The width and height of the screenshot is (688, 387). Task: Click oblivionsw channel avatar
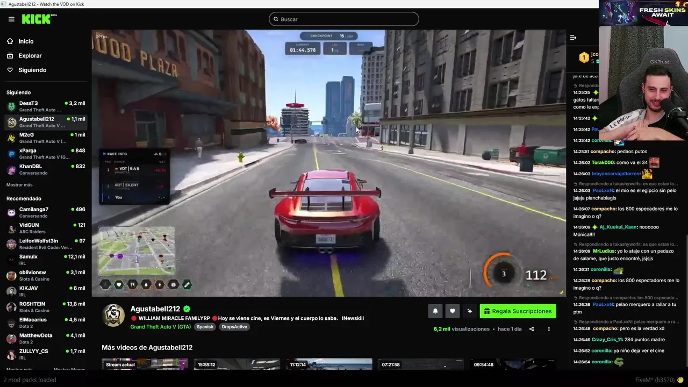point(11,276)
